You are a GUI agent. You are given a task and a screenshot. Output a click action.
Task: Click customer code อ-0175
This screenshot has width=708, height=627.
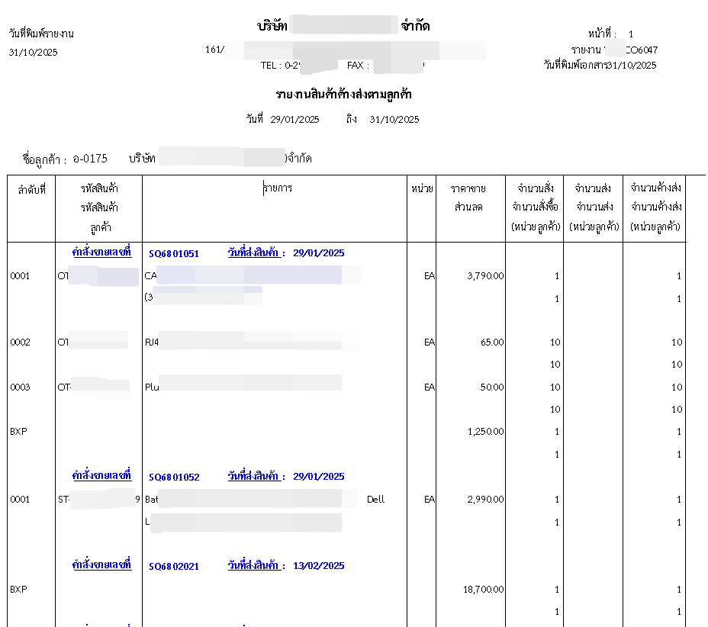pos(90,159)
